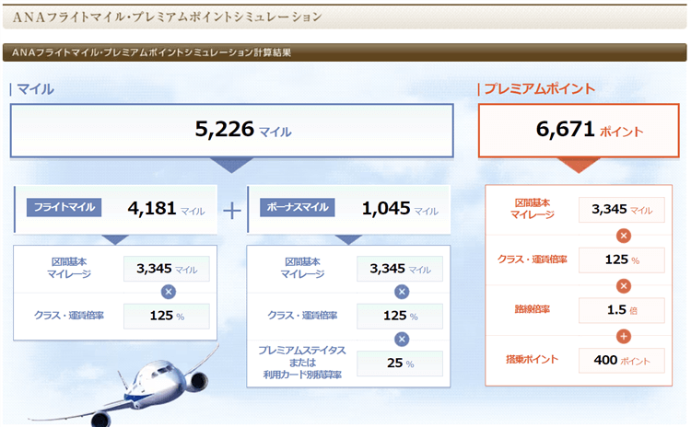Click the blue down arrow under 5,226 マイル
691x427 pixels.
click(232, 165)
